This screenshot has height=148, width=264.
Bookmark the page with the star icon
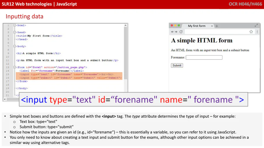251,32
